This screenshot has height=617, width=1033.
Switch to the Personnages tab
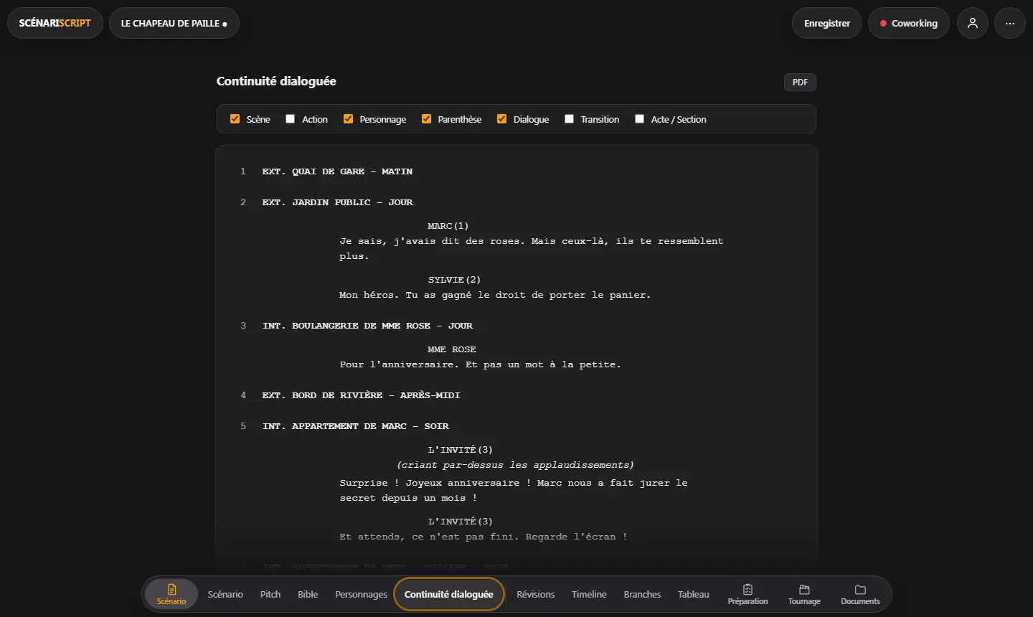(361, 594)
